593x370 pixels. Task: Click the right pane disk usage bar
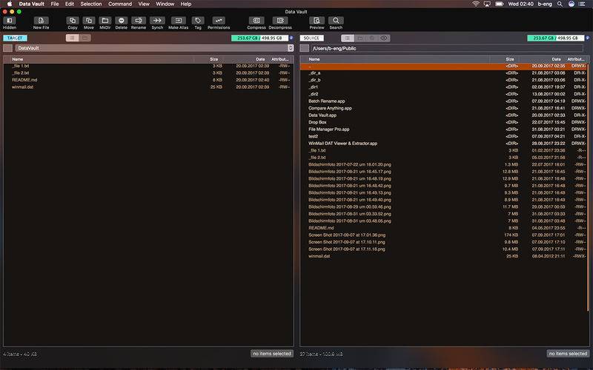[556, 38]
